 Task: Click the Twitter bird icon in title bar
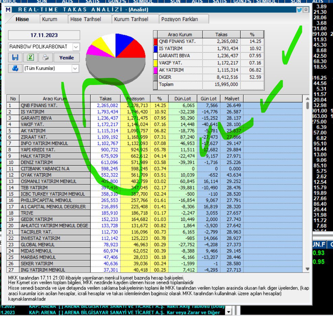point(299,10)
